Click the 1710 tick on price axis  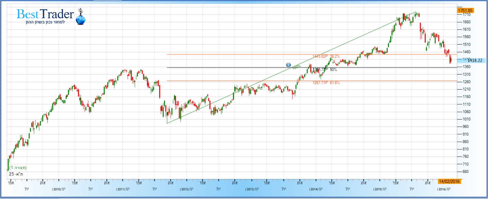[467, 15]
